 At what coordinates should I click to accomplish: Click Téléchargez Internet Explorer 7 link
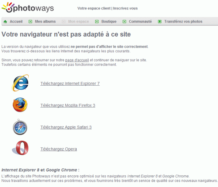click(x=70, y=84)
